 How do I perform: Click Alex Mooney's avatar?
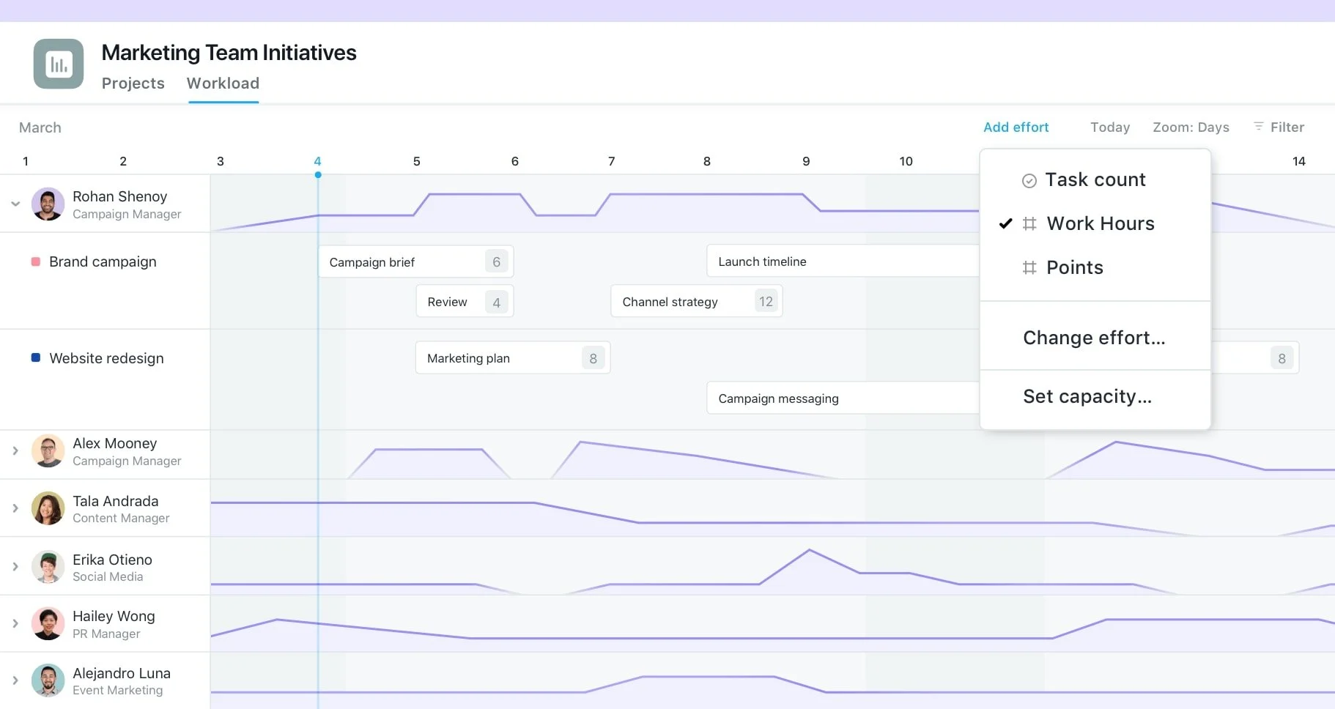tap(47, 451)
